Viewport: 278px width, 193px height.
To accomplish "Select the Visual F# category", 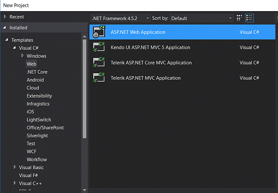I will pyautogui.click(x=28, y=175).
